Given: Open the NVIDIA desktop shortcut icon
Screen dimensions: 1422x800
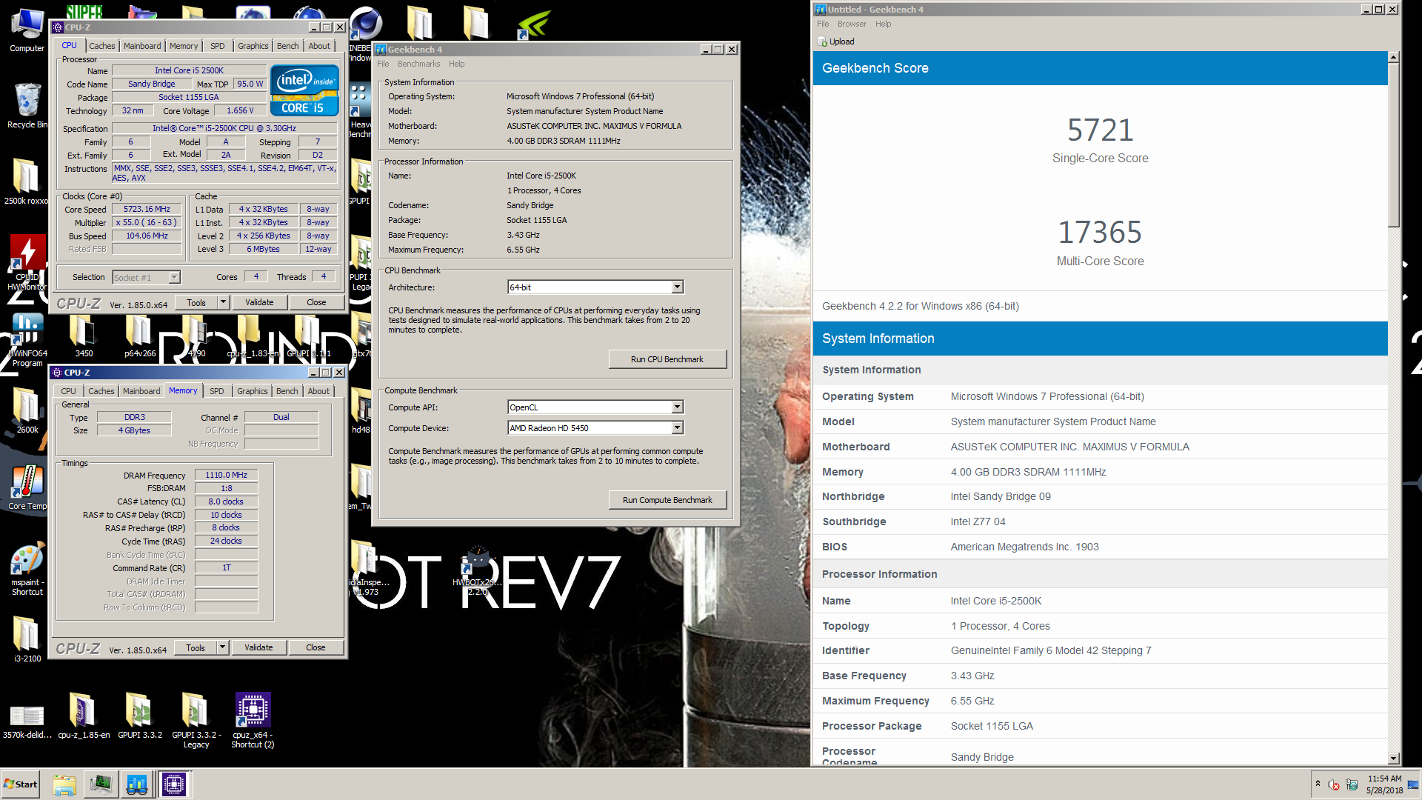Looking at the screenshot, I should pos(533,24).
